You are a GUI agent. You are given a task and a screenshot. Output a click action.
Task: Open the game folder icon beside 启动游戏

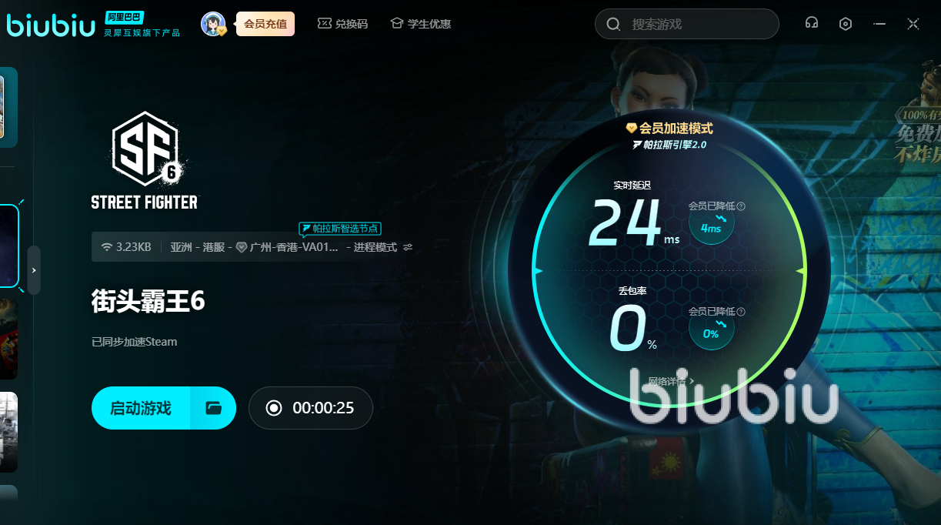coord(213,408)
